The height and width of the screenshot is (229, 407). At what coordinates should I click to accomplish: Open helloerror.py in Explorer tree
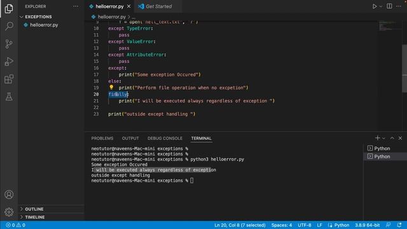[44, 25]
